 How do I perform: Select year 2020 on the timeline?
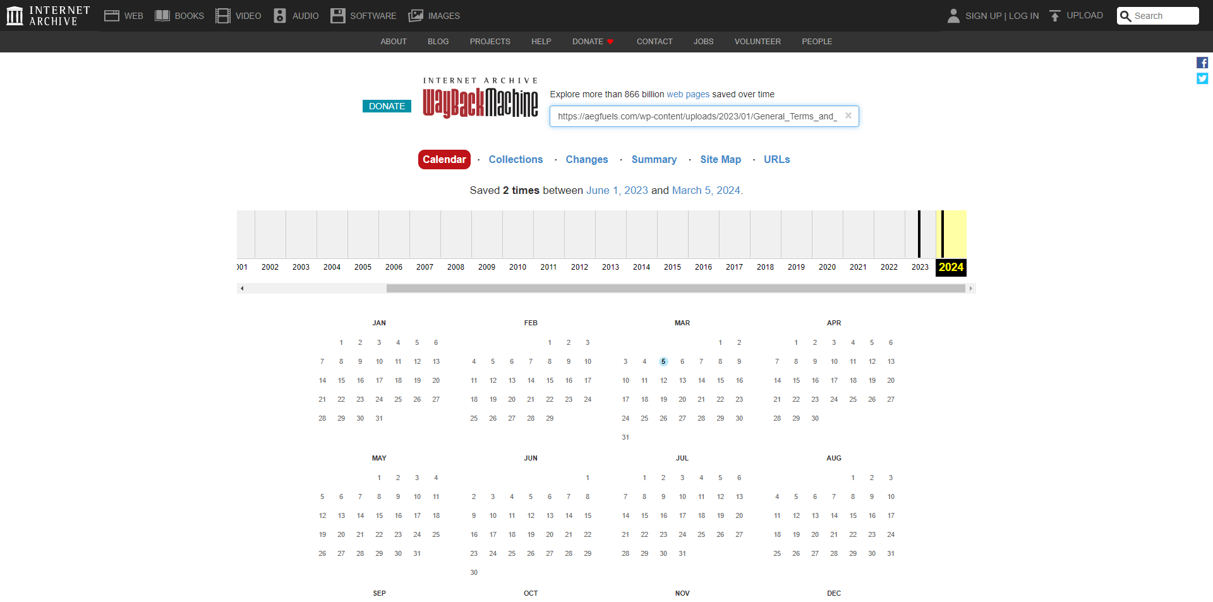(x=827, y=267)
